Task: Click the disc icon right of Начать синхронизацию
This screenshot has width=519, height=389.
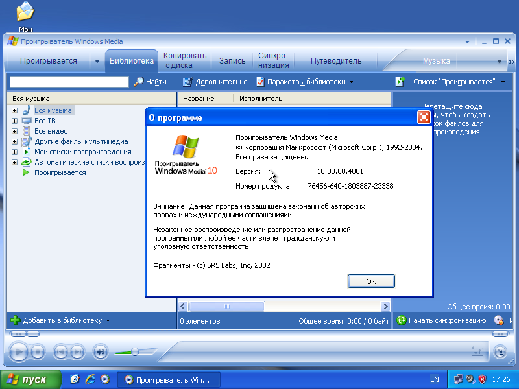Action: pos(499,320)
